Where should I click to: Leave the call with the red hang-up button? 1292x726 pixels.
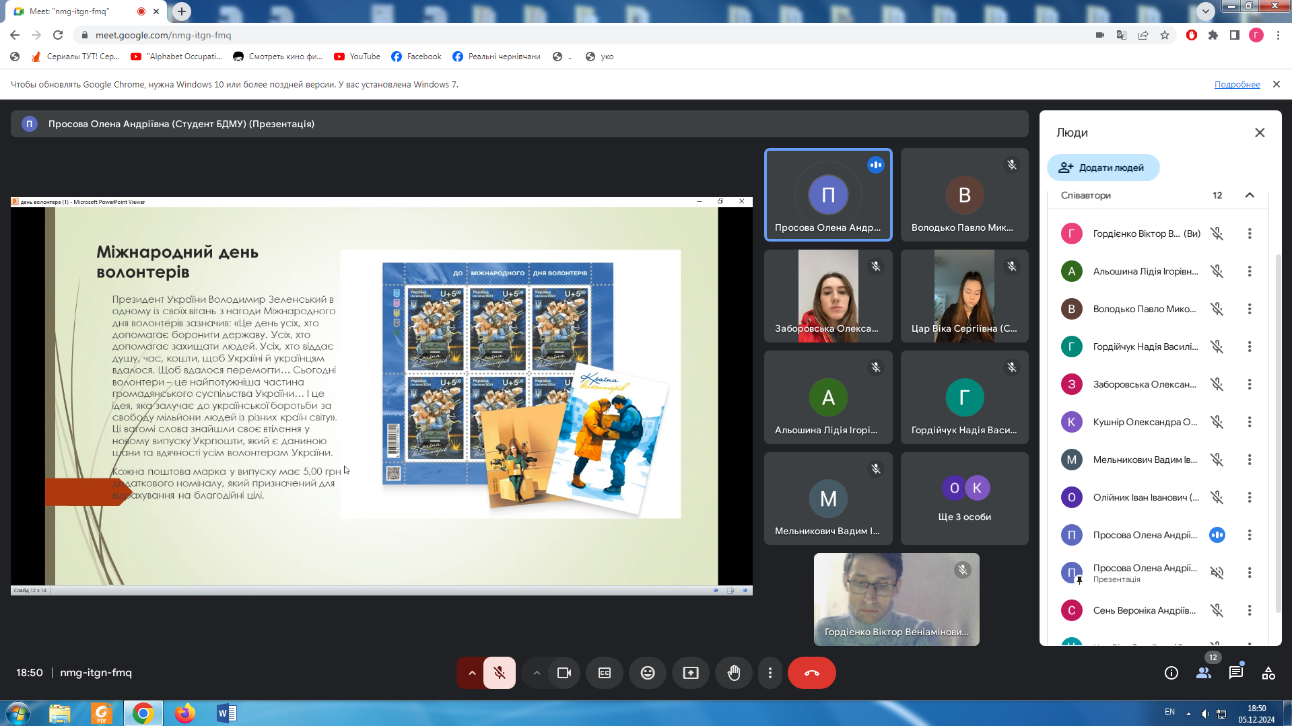(812, 673)
